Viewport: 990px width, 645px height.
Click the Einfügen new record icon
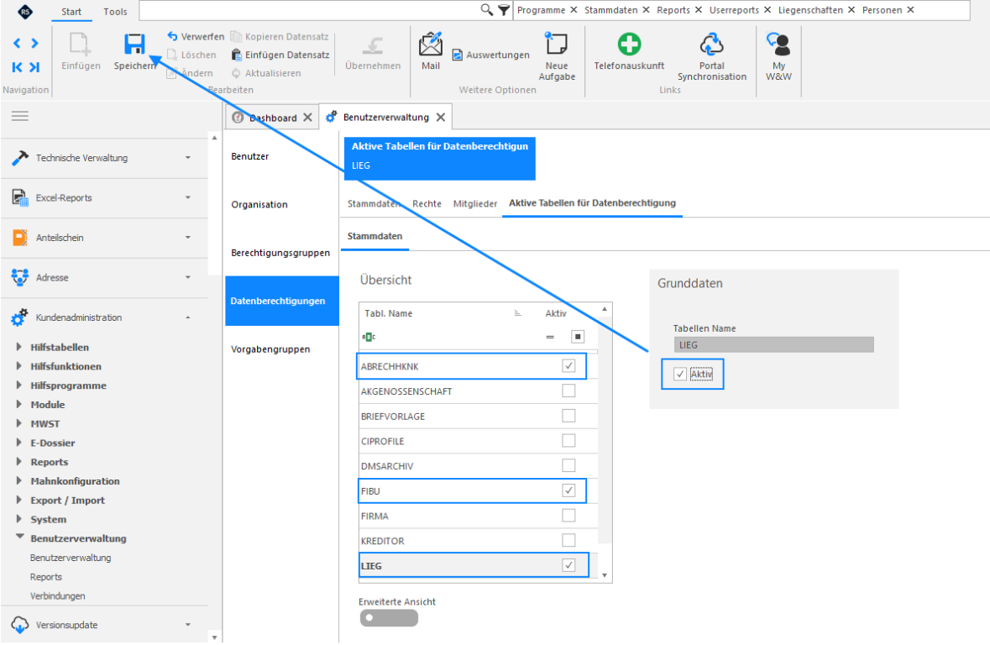click(80, 45)
